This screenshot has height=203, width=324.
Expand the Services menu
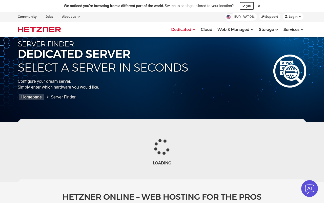tap(293, 29)
